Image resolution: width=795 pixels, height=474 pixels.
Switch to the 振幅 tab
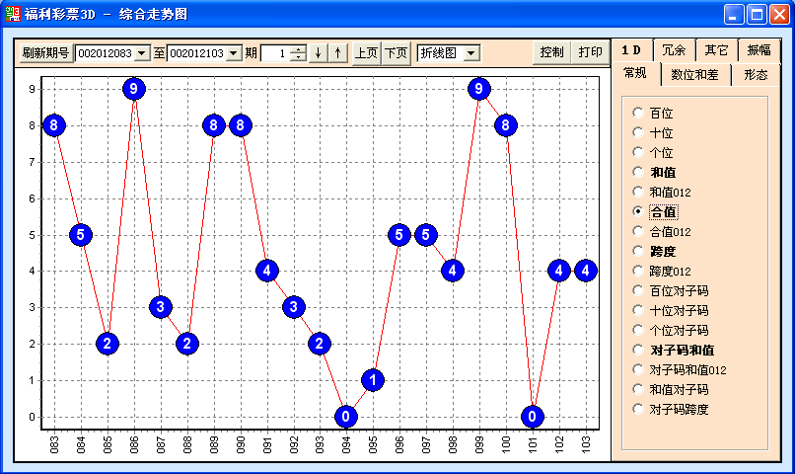(x=758, y=50)
